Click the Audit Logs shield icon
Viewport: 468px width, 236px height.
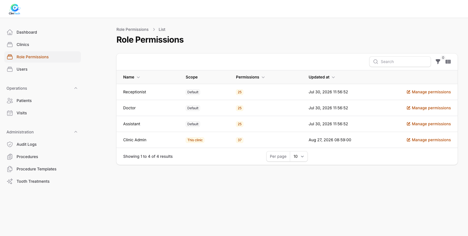point(10,144)
